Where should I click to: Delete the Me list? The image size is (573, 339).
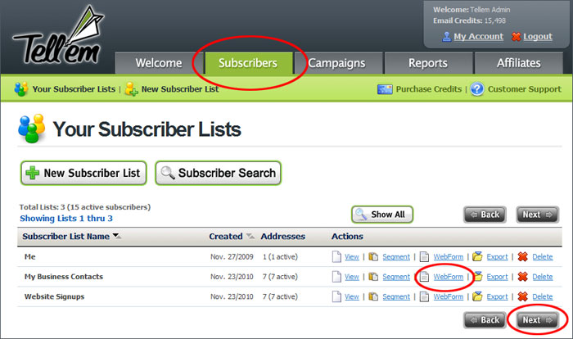[542, 257]
